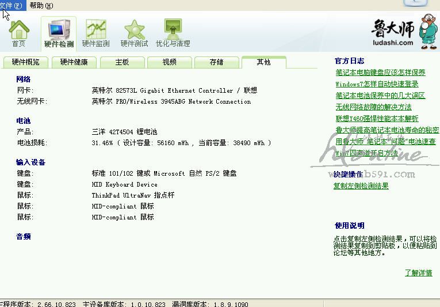Open link 笔记本电脑键盘应该怎样保养

click(x=381, y=73)
